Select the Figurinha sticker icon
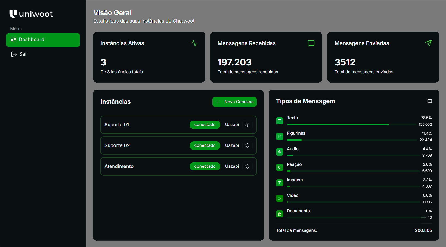This screenshot has height=247, width=446. click(279, 136)
